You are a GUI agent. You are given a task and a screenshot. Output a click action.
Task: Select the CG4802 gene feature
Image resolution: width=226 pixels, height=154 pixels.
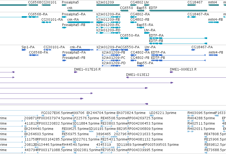[x=134, y=5]
